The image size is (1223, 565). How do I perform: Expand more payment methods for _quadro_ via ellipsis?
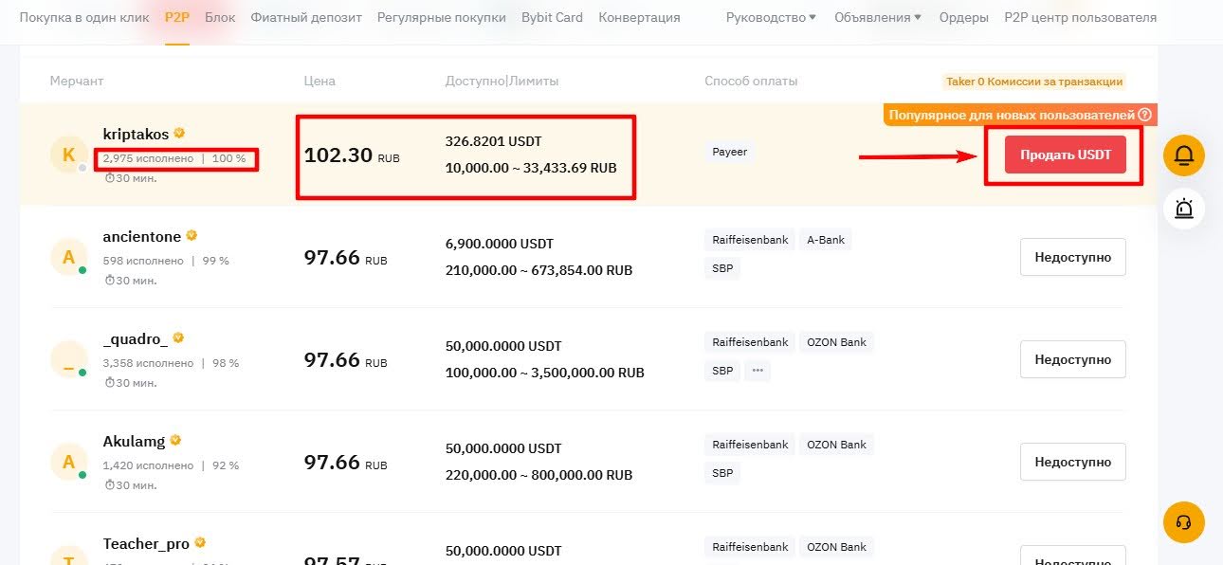(758, 371)
